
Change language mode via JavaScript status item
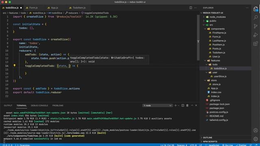[214, 145]
